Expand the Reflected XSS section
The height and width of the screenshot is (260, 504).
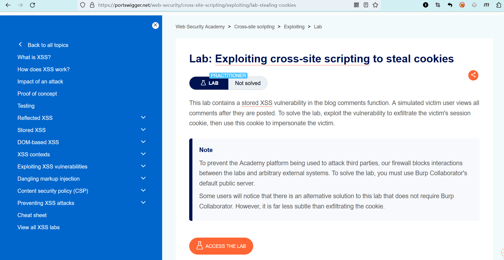pyautogui.click(x=143, y=118)
